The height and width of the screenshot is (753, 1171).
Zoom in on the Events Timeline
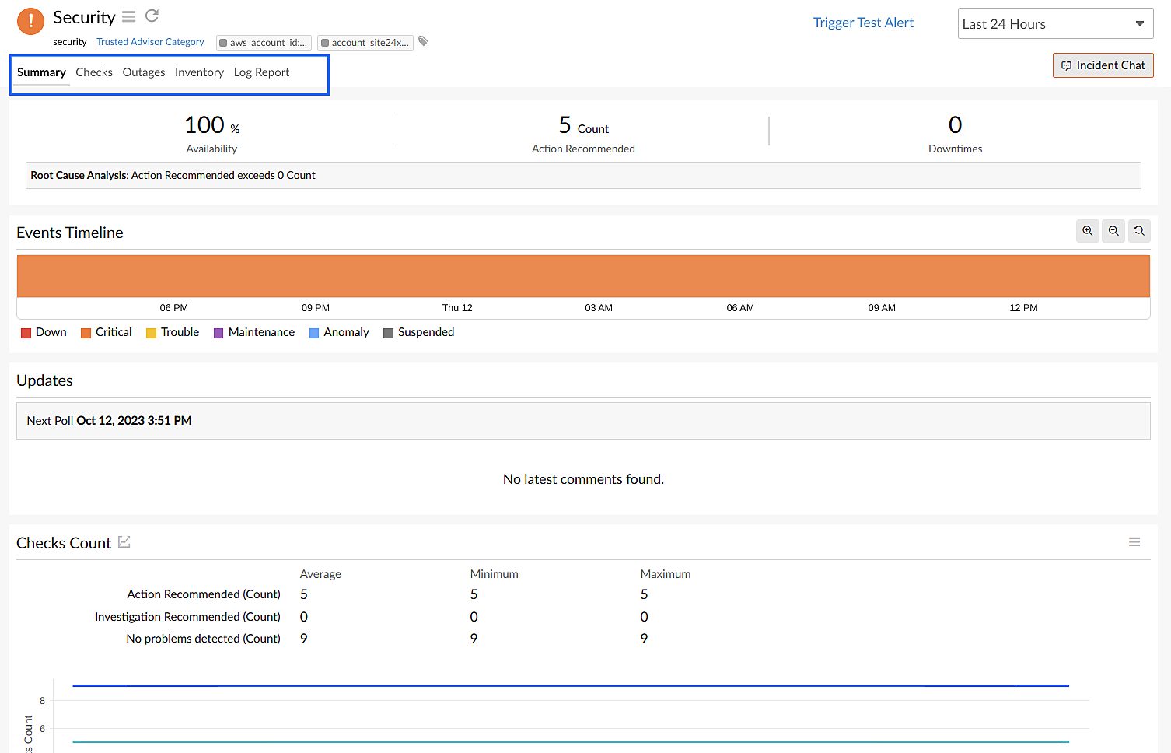1087,230
